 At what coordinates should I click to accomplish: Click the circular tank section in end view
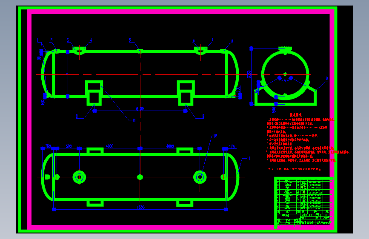tap(285, 74)
